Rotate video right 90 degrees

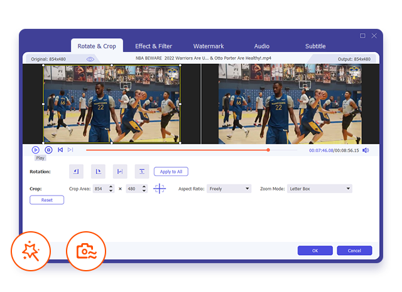(98, 171)
